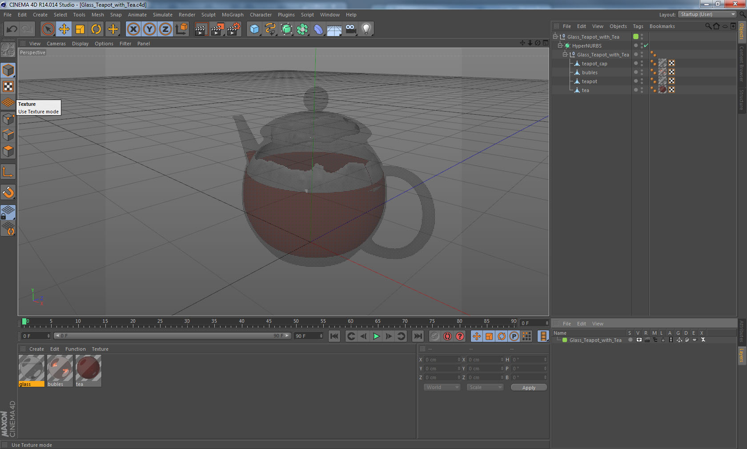
Task: Open the Scale mode dropdown
Action: click(485, 387)
